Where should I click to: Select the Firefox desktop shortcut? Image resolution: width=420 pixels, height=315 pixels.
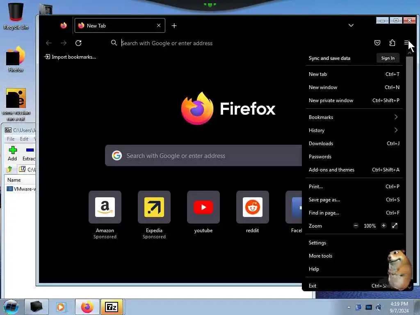coord(16,59)
